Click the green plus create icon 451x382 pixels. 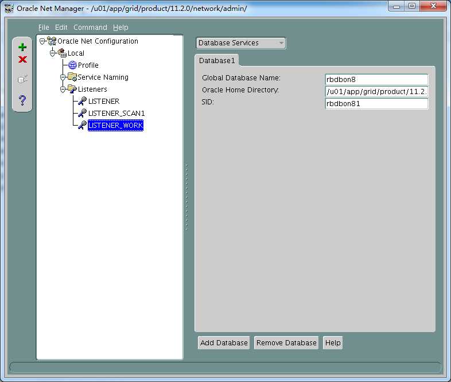tap(22, 47)
